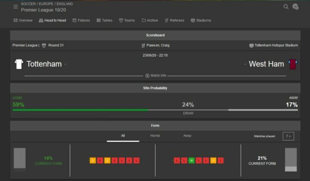The height and width of the screenshot is (181, 310).
Task: Open the Matches played dropdown showing 7
Action: pos(288,136)
